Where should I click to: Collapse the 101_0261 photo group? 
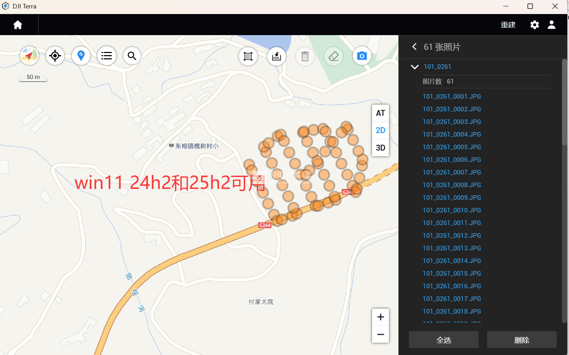(x=415, y=67)
